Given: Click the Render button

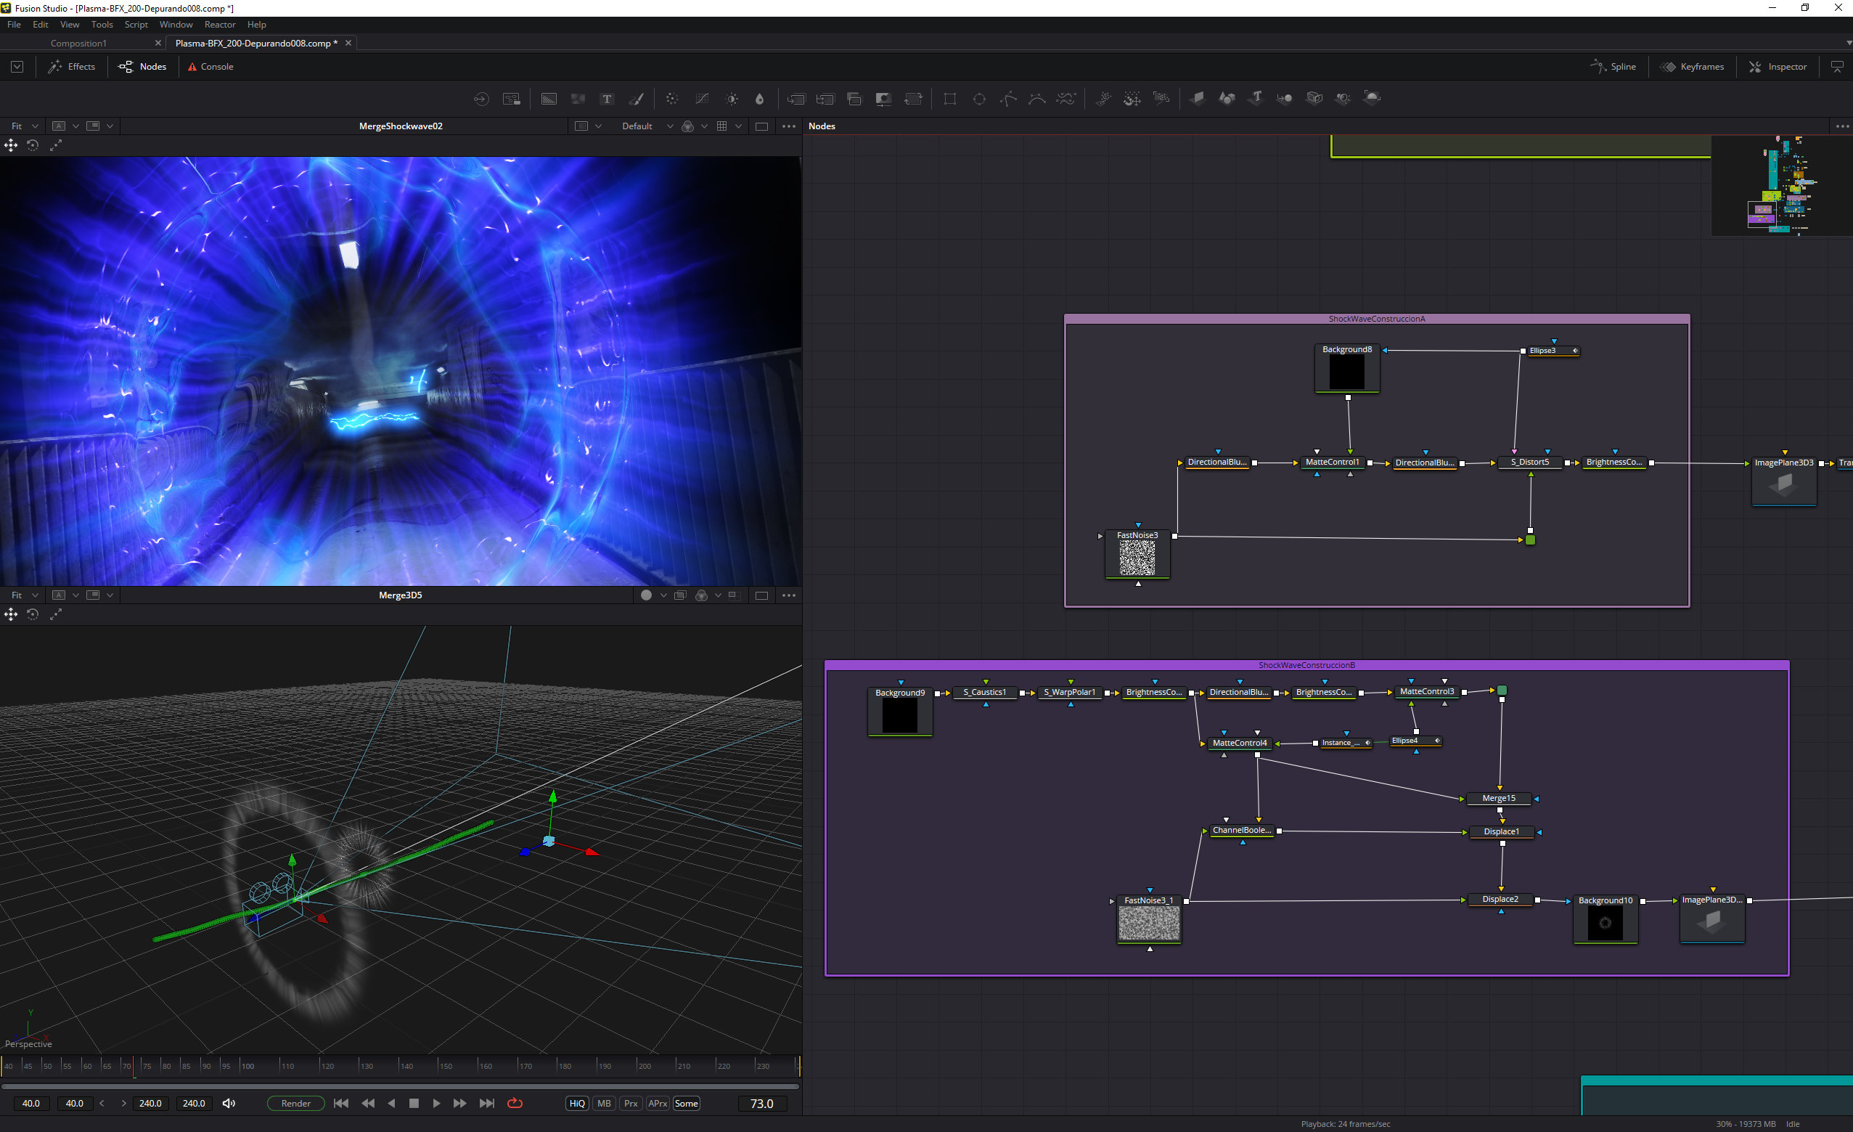Looking at the screenshot, I should [x=295, y=1104].
